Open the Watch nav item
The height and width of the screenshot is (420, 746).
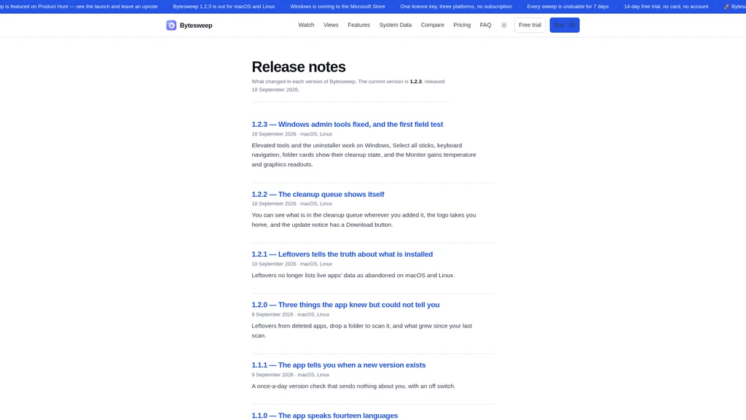(306, 25)
